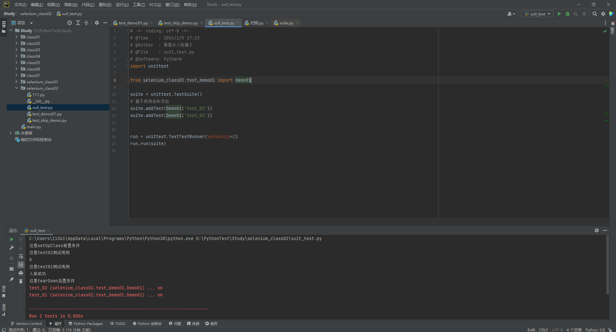616x332 pixels.
Task: Open the notifications bell icon
Action: click(x=613, y=23)
